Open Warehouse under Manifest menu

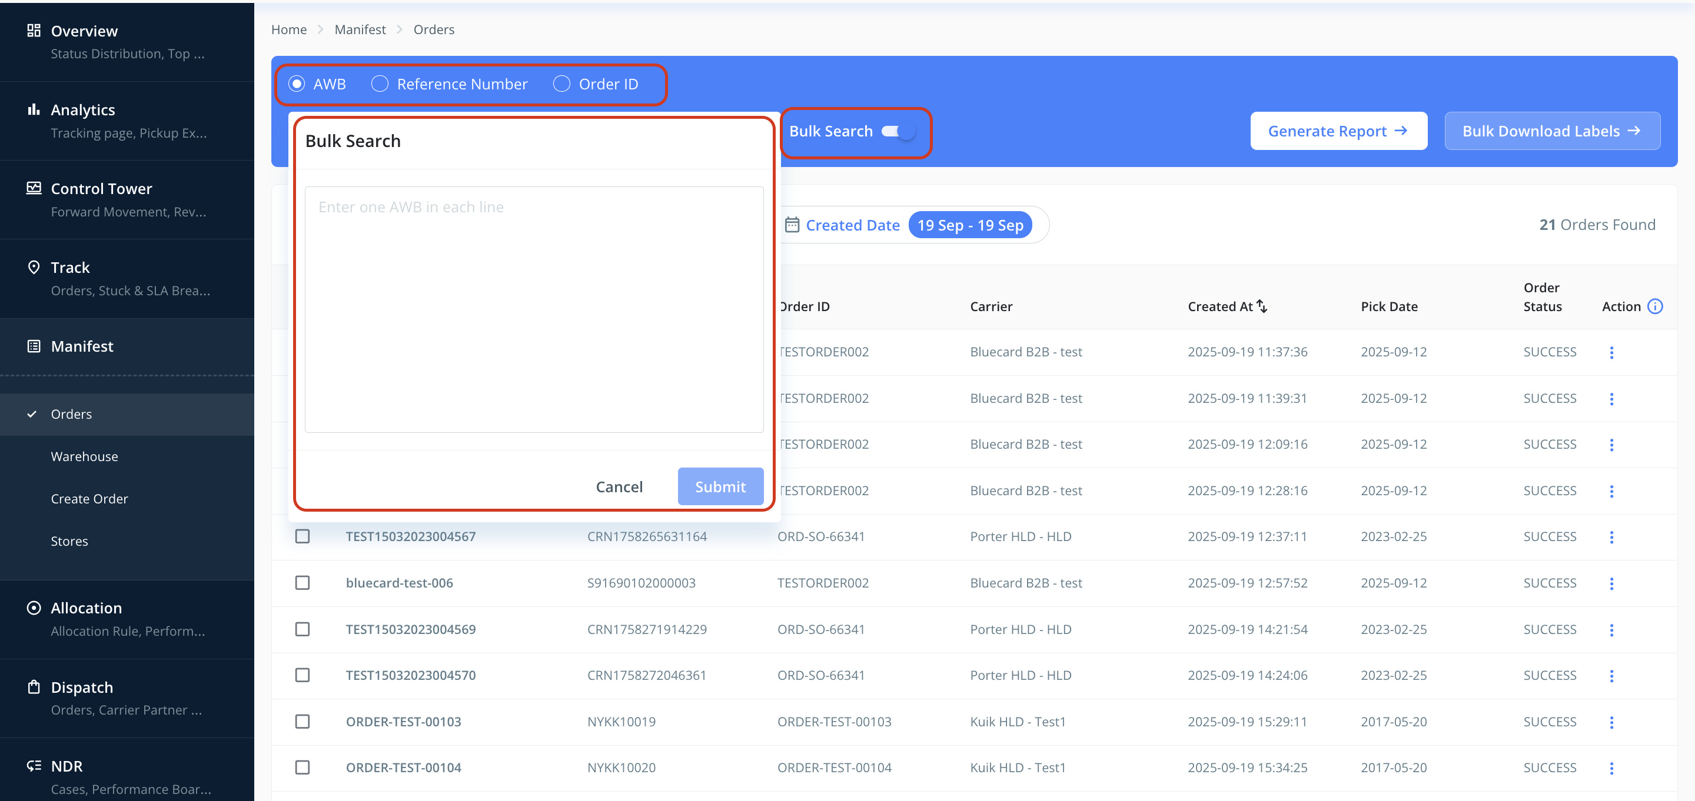pos(84,456)
